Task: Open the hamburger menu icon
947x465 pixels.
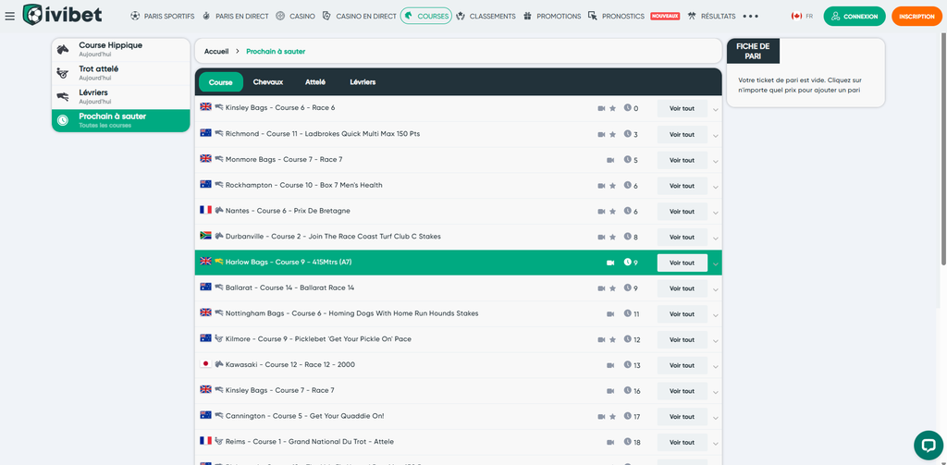Action: coord(9,17)
